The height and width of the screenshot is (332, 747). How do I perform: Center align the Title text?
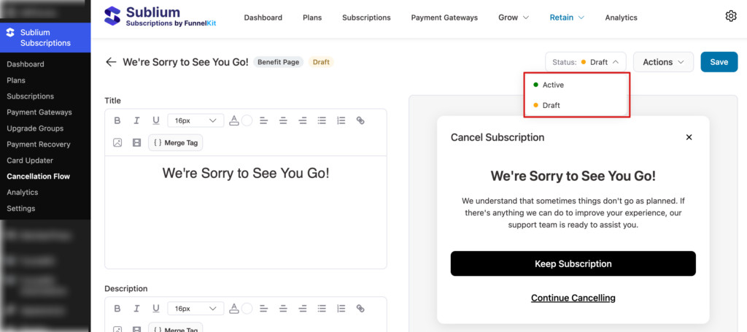point(283,120)
